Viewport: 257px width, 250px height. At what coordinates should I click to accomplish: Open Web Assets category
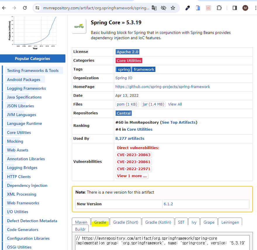point(18,150)
